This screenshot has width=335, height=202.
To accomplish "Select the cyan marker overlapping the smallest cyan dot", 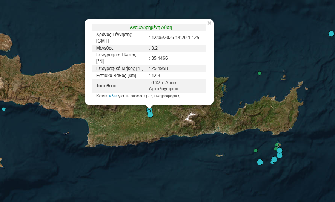I will (274, 159).
